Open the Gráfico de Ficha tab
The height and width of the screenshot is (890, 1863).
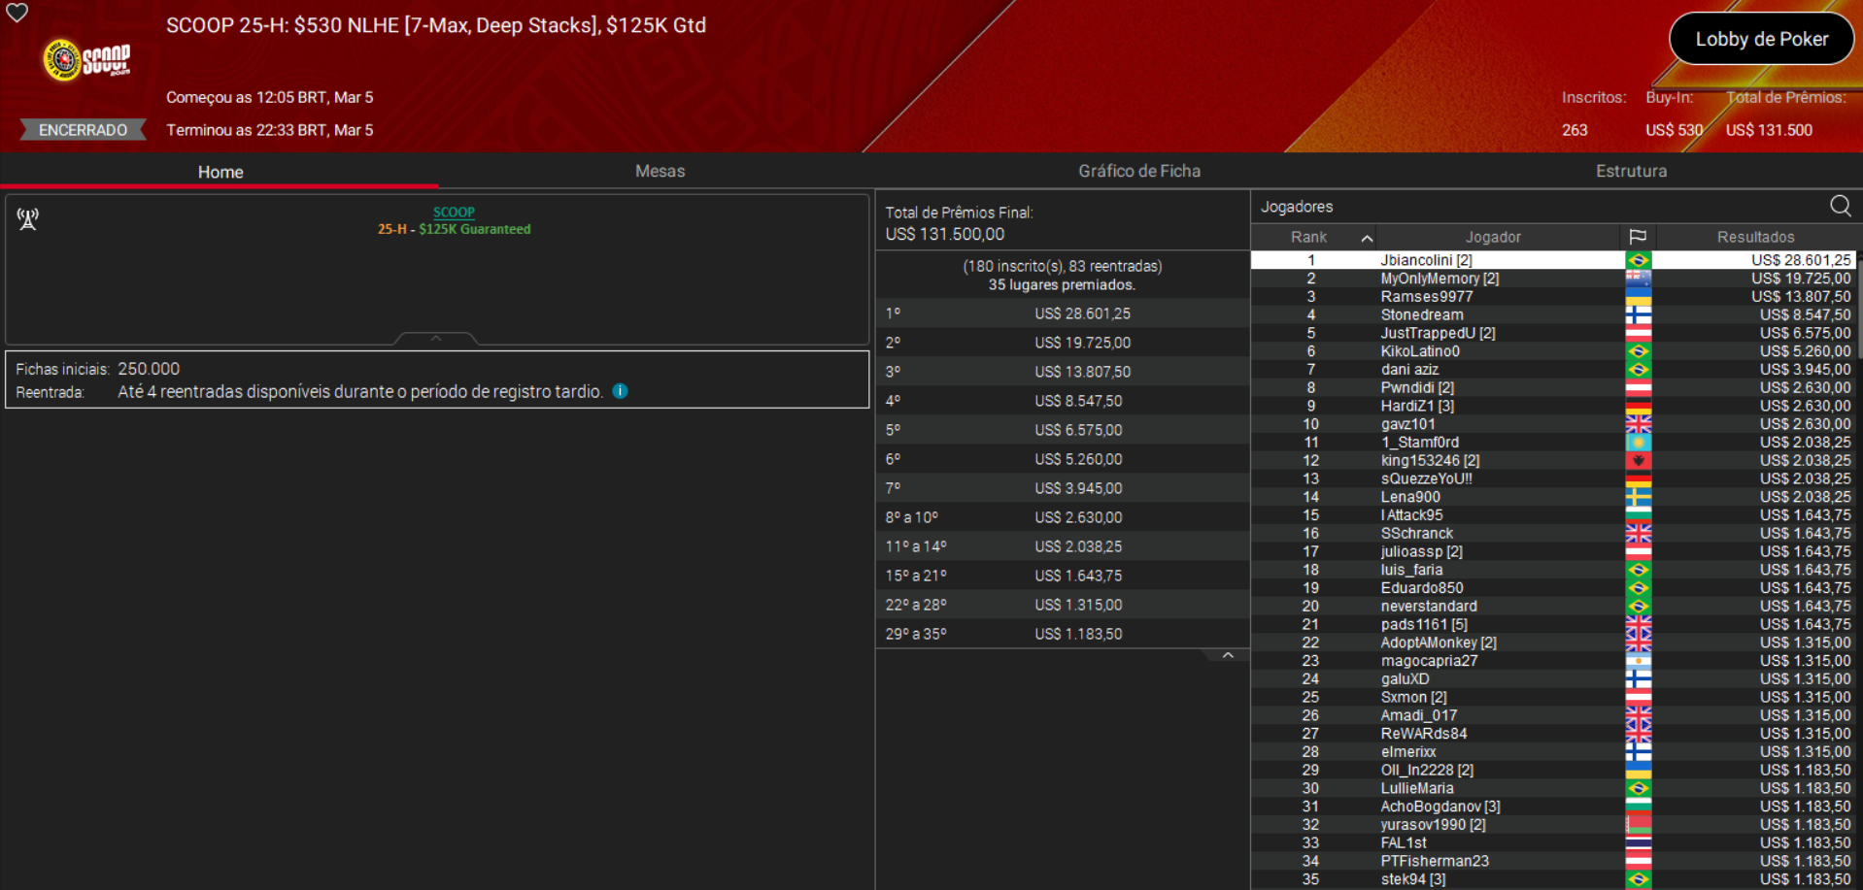(x=1139, y=171)
